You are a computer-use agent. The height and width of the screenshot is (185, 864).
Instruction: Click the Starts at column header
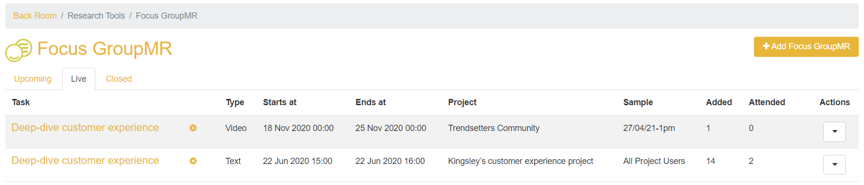click(x=280, y=102)
